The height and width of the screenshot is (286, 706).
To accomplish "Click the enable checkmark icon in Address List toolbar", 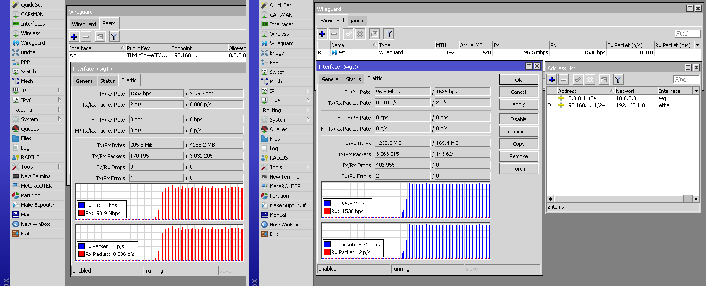I will click(577, 80).
